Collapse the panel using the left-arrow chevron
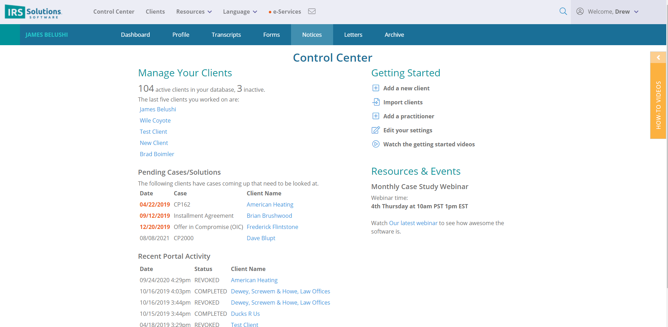The width and height of the screenshot is (668, 327). [x=658, y=57]
